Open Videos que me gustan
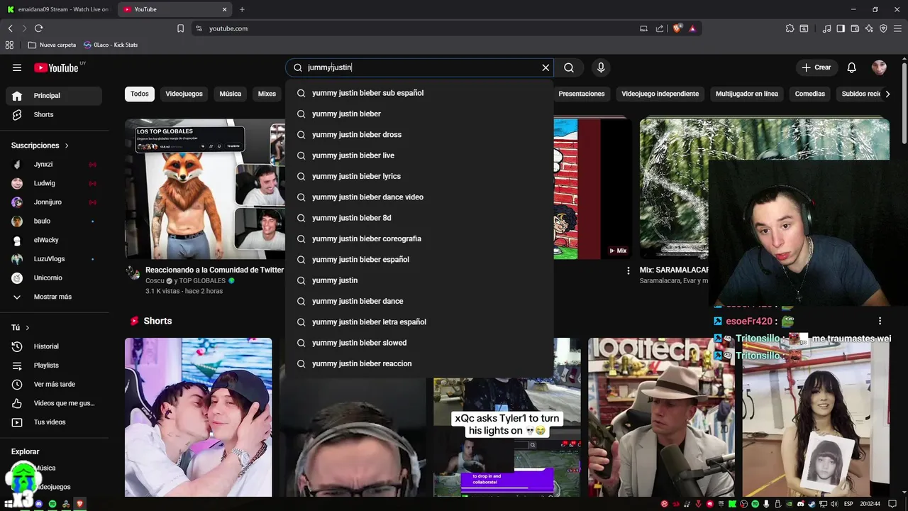The height and width of the screenshot is (511, 908). point(54,403)
